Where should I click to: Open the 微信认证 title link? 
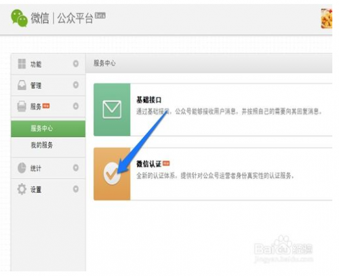tap(149, 164)
